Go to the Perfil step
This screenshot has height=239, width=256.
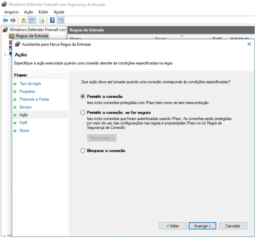coord(23,123)
